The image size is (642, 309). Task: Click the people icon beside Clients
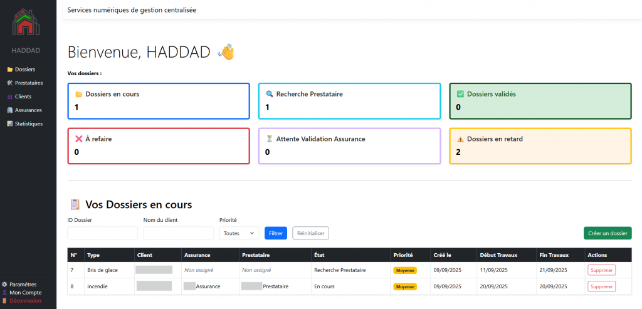coord(9,97)
